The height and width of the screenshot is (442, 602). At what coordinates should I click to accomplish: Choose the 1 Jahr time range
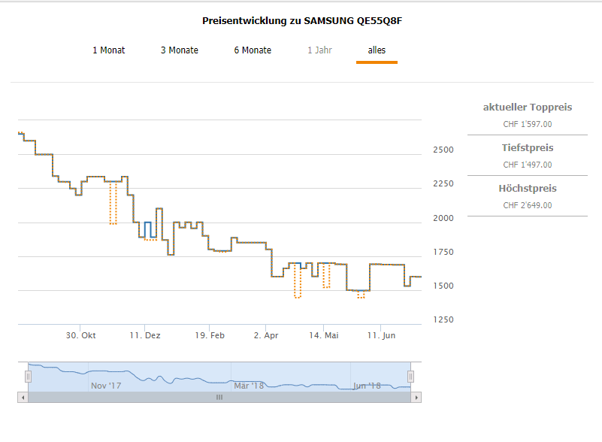click(x=319, y=50)
